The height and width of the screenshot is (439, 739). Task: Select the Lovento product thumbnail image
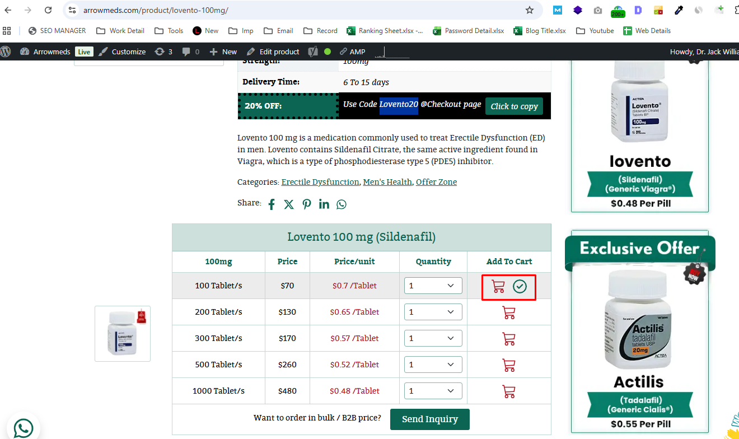[123, 334]
